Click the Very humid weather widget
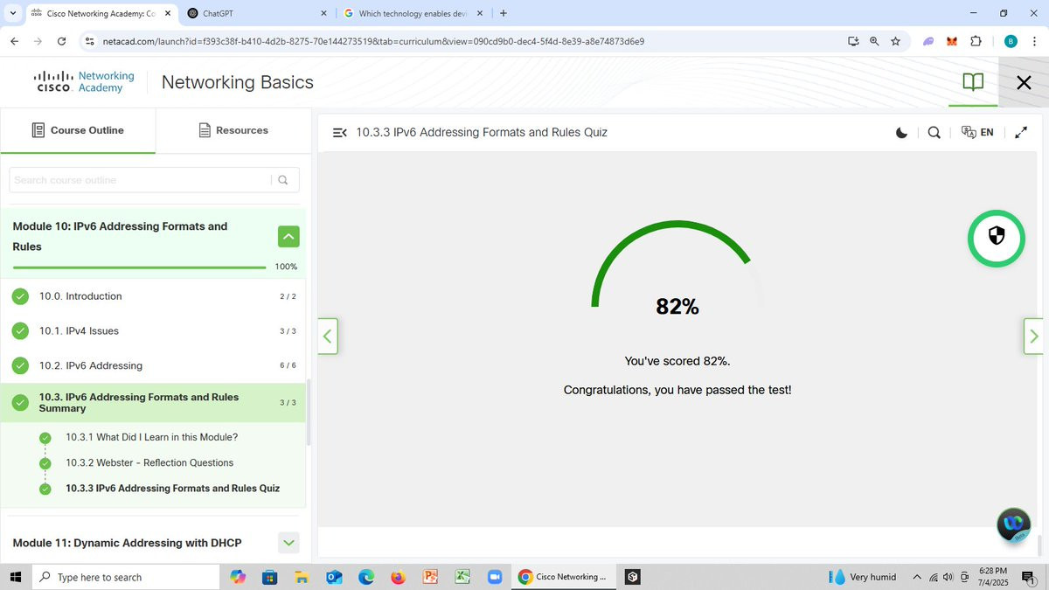The height and width of the screenshot is (590, 1049). [863, 577]
